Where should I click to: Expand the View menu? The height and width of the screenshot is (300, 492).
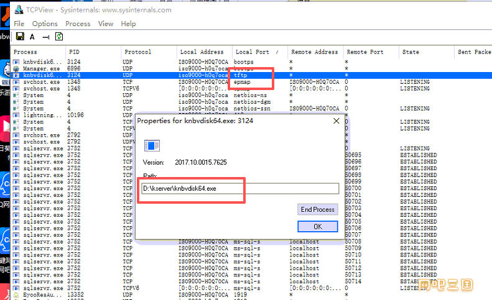pos(106,24)
